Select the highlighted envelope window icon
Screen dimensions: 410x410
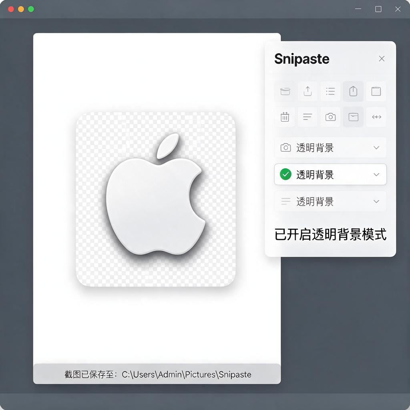[353, 117]
